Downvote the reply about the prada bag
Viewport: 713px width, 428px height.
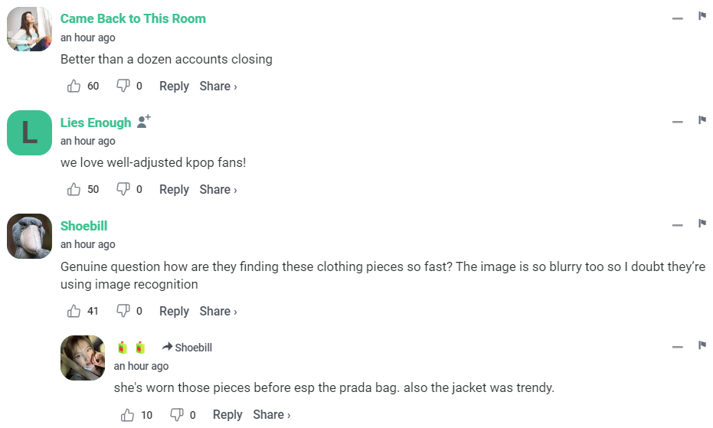click(176, 414)
